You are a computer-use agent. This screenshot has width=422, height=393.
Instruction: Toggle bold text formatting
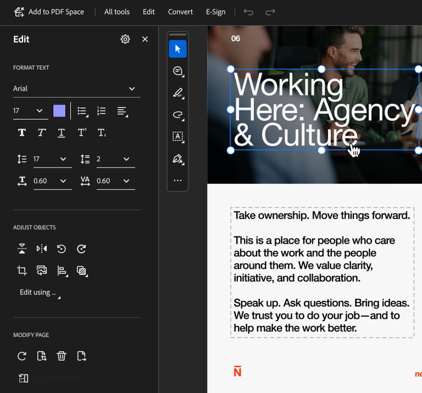(22, 133)
